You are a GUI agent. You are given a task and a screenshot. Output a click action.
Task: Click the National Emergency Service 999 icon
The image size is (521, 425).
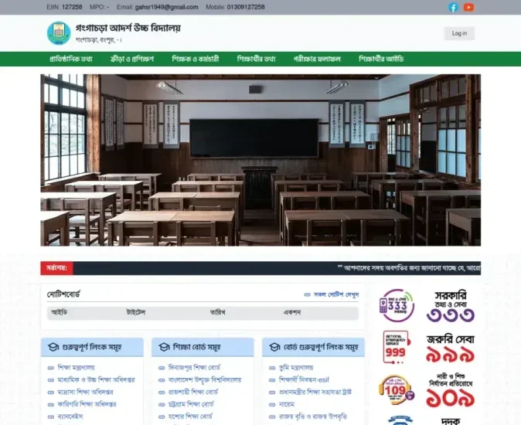397,347
